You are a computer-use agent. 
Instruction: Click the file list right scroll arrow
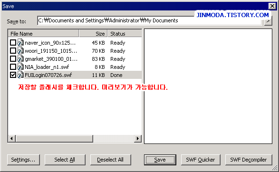coord(137,138)
